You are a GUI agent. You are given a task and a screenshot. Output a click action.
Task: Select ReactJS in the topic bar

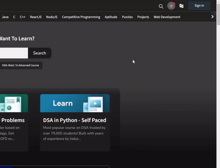pos(36,17)
